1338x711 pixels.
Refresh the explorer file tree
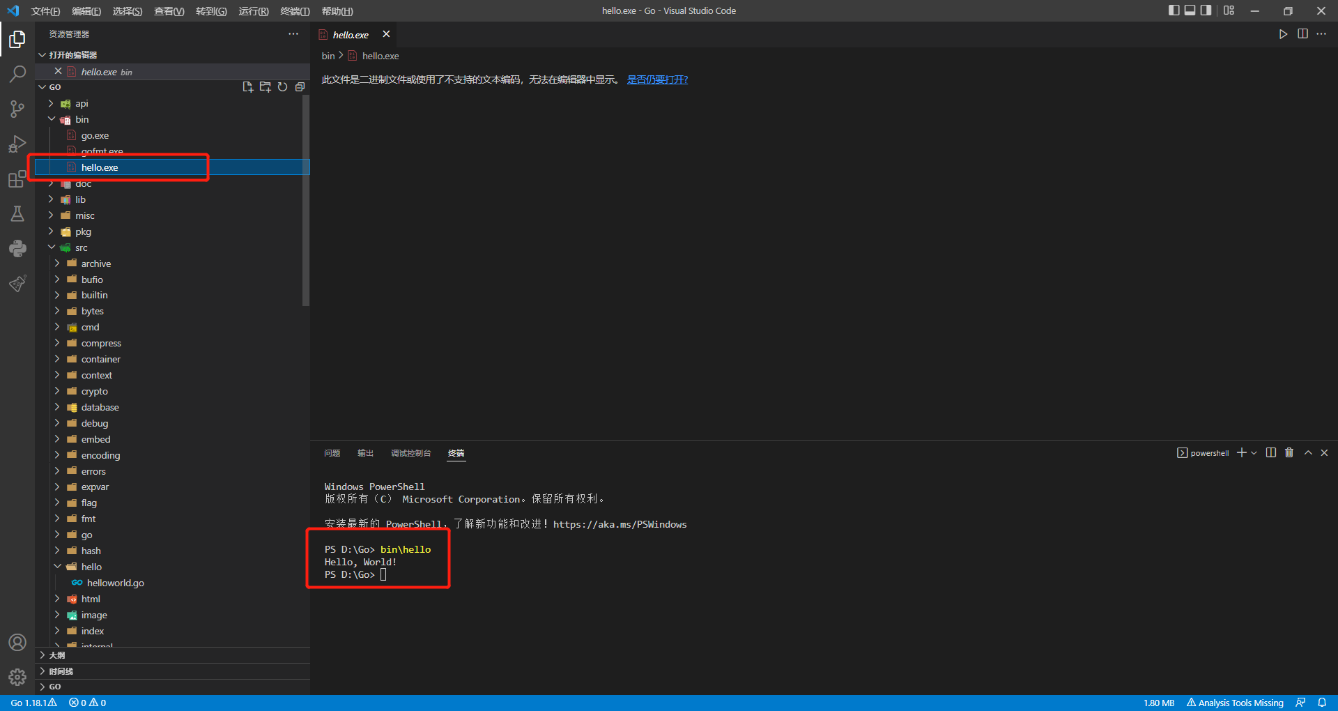[x=282, y=87]
